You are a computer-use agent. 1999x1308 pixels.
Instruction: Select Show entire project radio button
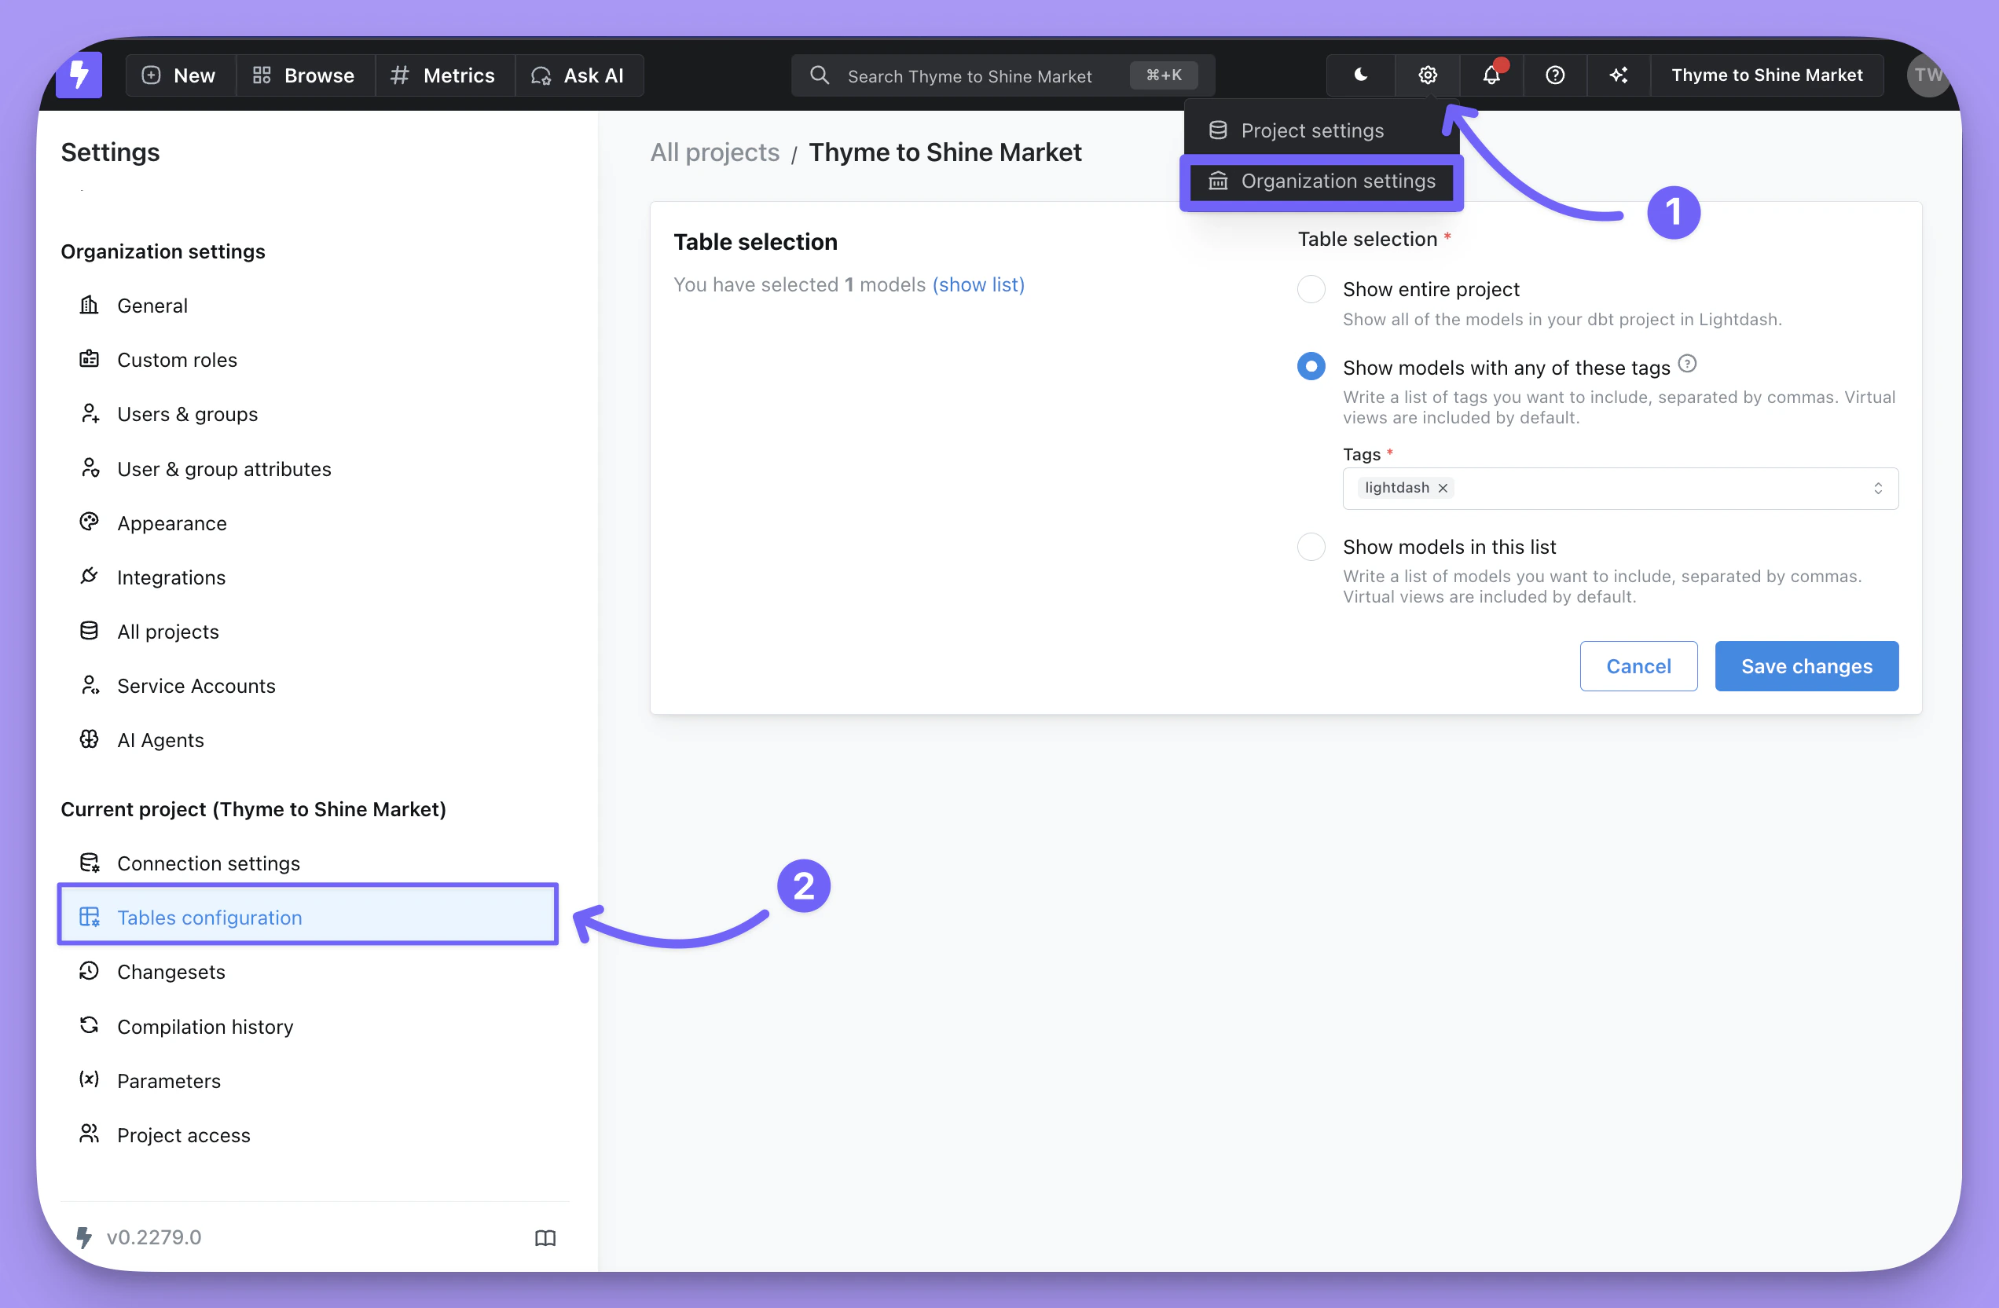tap(1311, 289)
